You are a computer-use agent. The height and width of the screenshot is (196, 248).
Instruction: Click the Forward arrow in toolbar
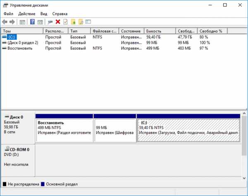pyautogui.click(x=12, y=22)
